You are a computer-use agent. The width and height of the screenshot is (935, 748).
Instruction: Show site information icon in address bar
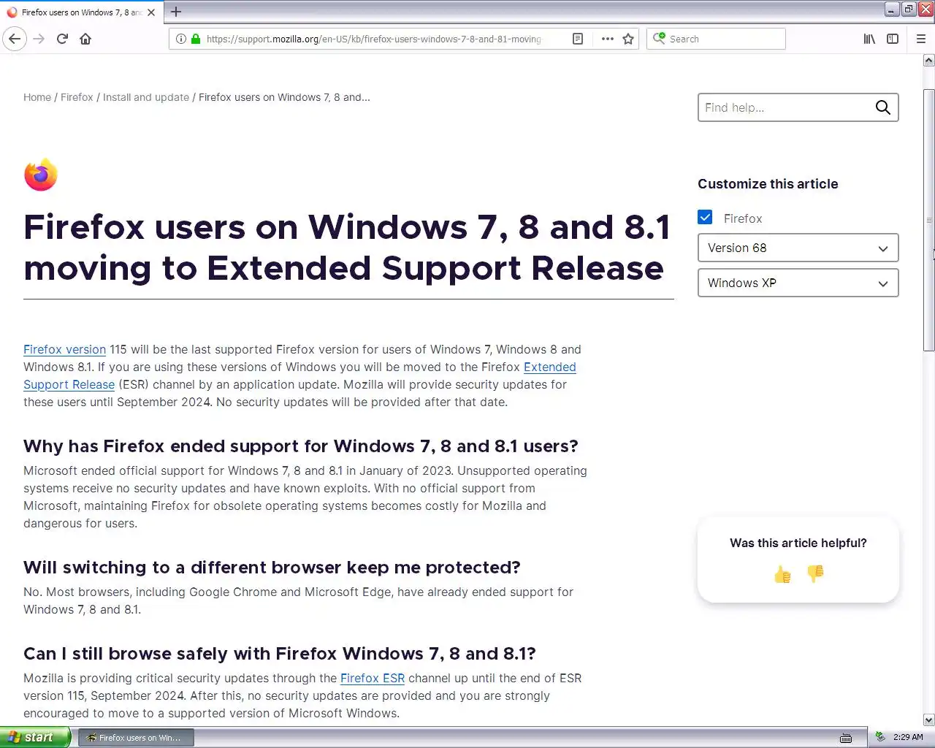point(181,39)
